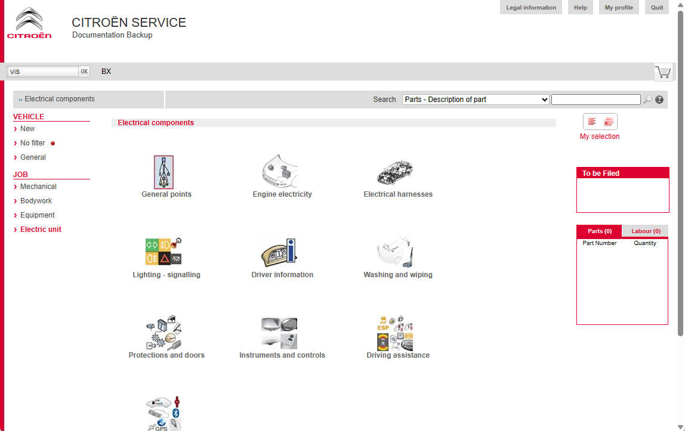The width and height of the screenshot is (685, 431).
Task: Open Lighting - signalling icon
Action: coord(163,252)
